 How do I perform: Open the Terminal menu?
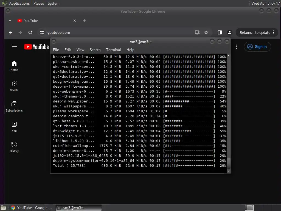[x=113, y=50]
